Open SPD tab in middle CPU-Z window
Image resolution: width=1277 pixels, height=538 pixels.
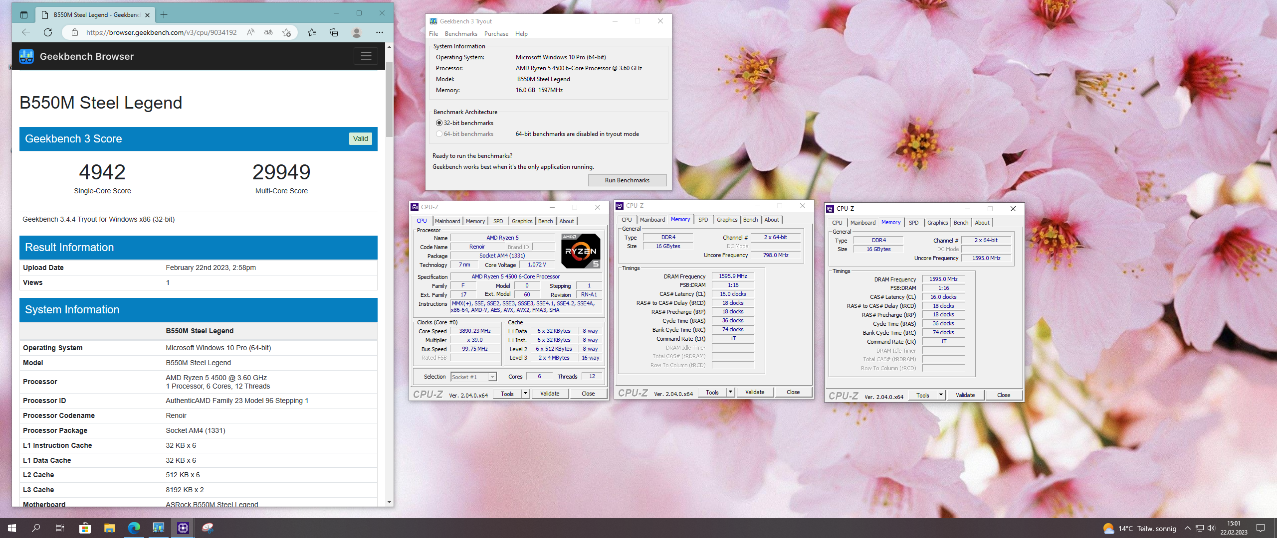(703, 220)
